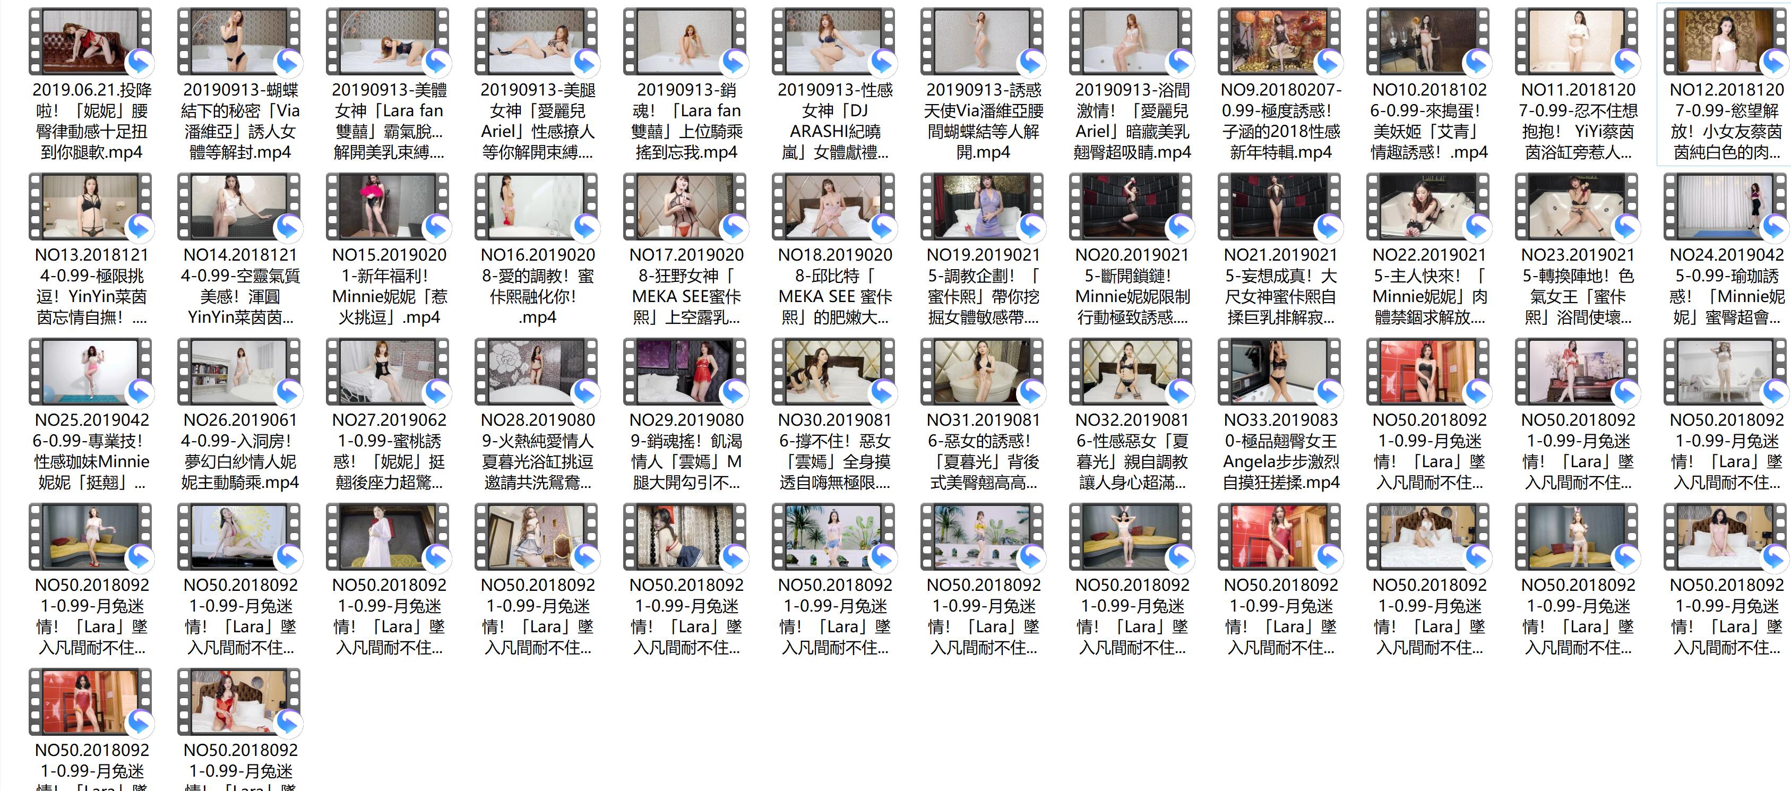Click the NO22.20190215 filename text
This screenshot has width=1791, height=791.
pyautogui.click(x=1429, y=286)
